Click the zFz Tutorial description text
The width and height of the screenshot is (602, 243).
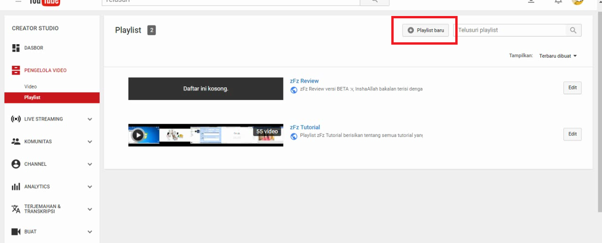point(361,135)
